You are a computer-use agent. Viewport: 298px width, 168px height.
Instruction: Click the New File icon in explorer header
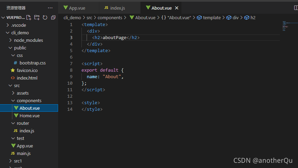coord(29,17)
